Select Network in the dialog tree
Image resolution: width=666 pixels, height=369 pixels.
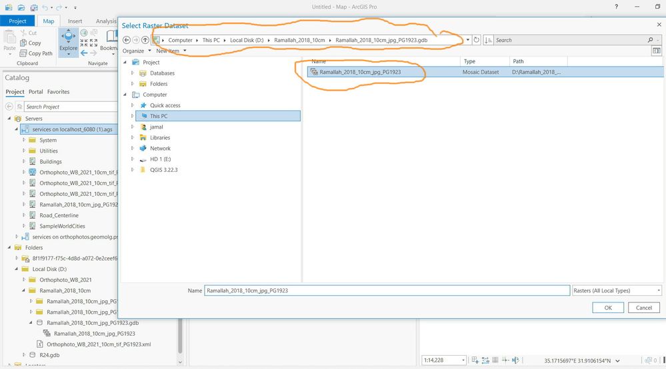160,148
